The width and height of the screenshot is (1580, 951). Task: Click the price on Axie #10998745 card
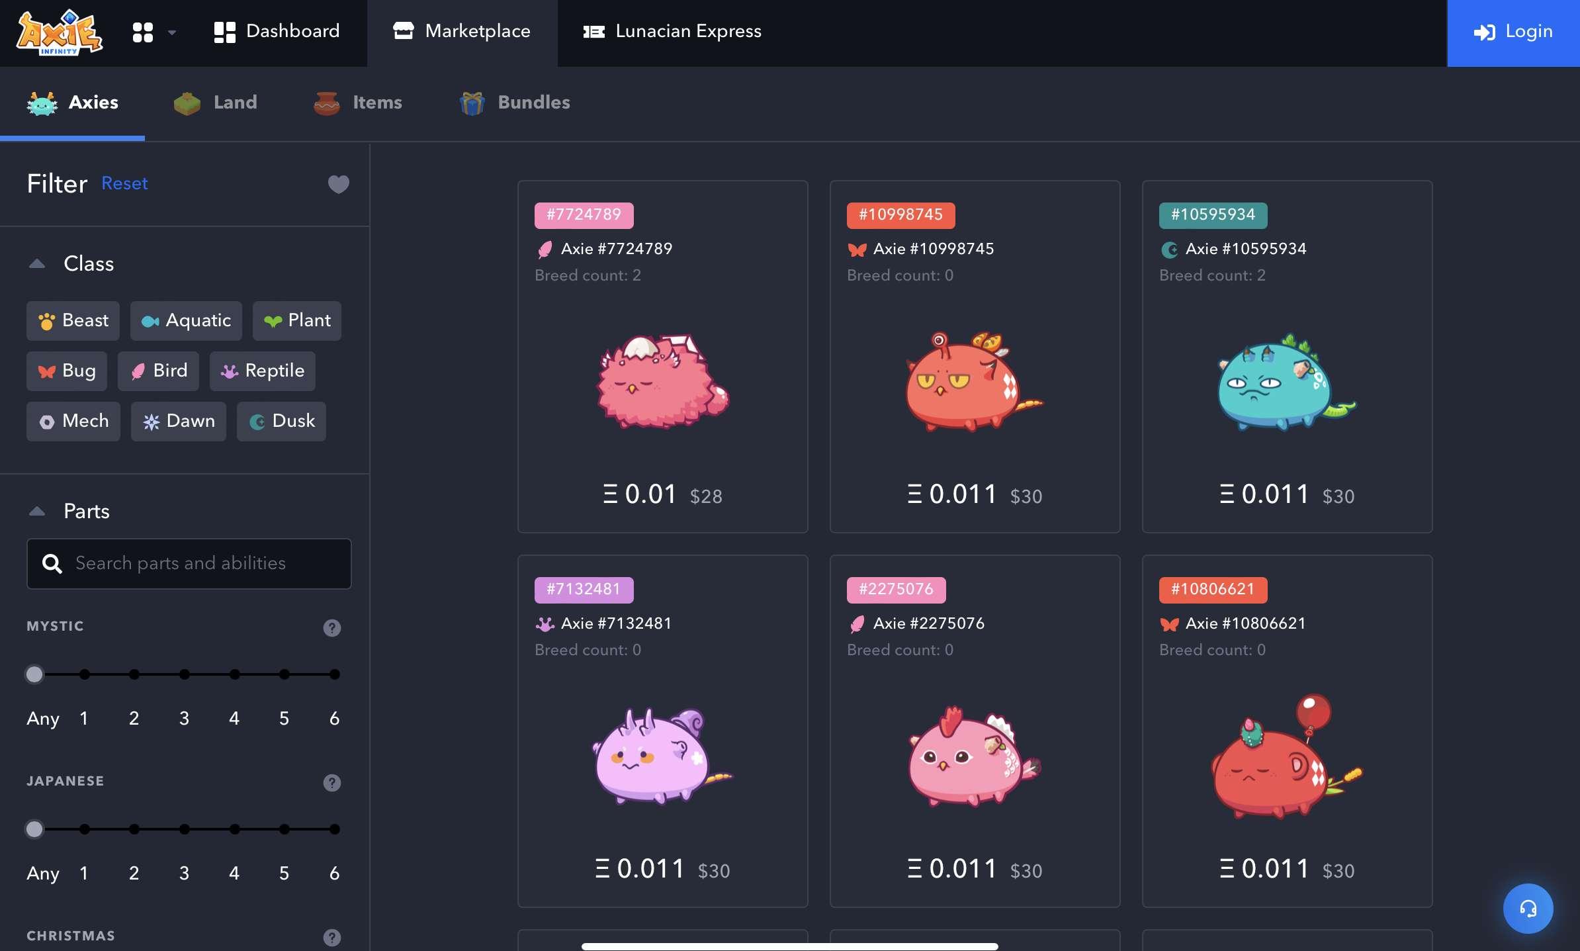pyautogui.click(x=975, y=495)
